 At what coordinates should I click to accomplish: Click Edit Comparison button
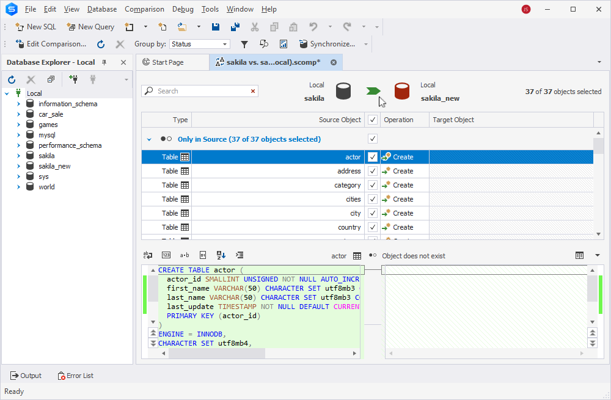51,44
